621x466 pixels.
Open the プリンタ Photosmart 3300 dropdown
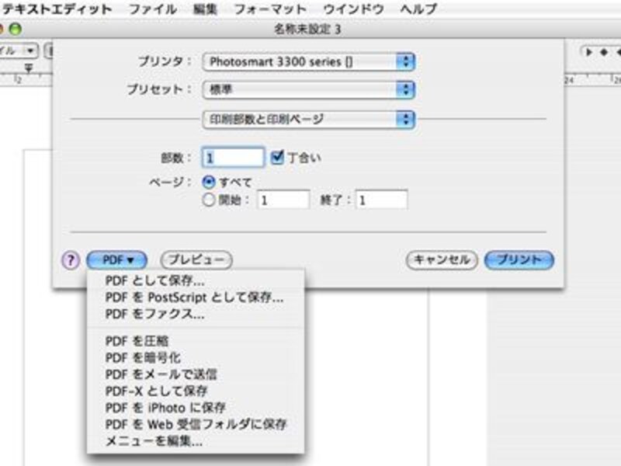(x=308, y=61)
